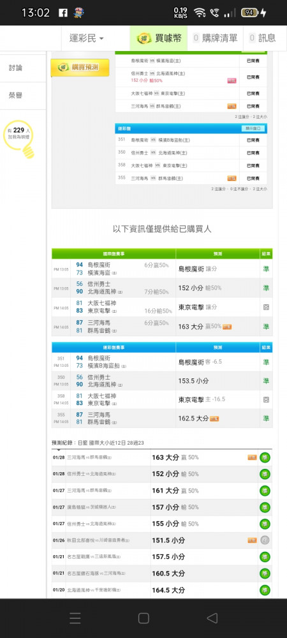287x638 pixels.
Task: Click the green 準 icon for 01/28 163 大分
Action: (x=265, y=457)
